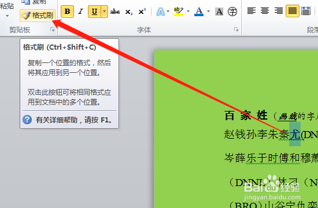Toggle Italic formatting

(81, 12)
